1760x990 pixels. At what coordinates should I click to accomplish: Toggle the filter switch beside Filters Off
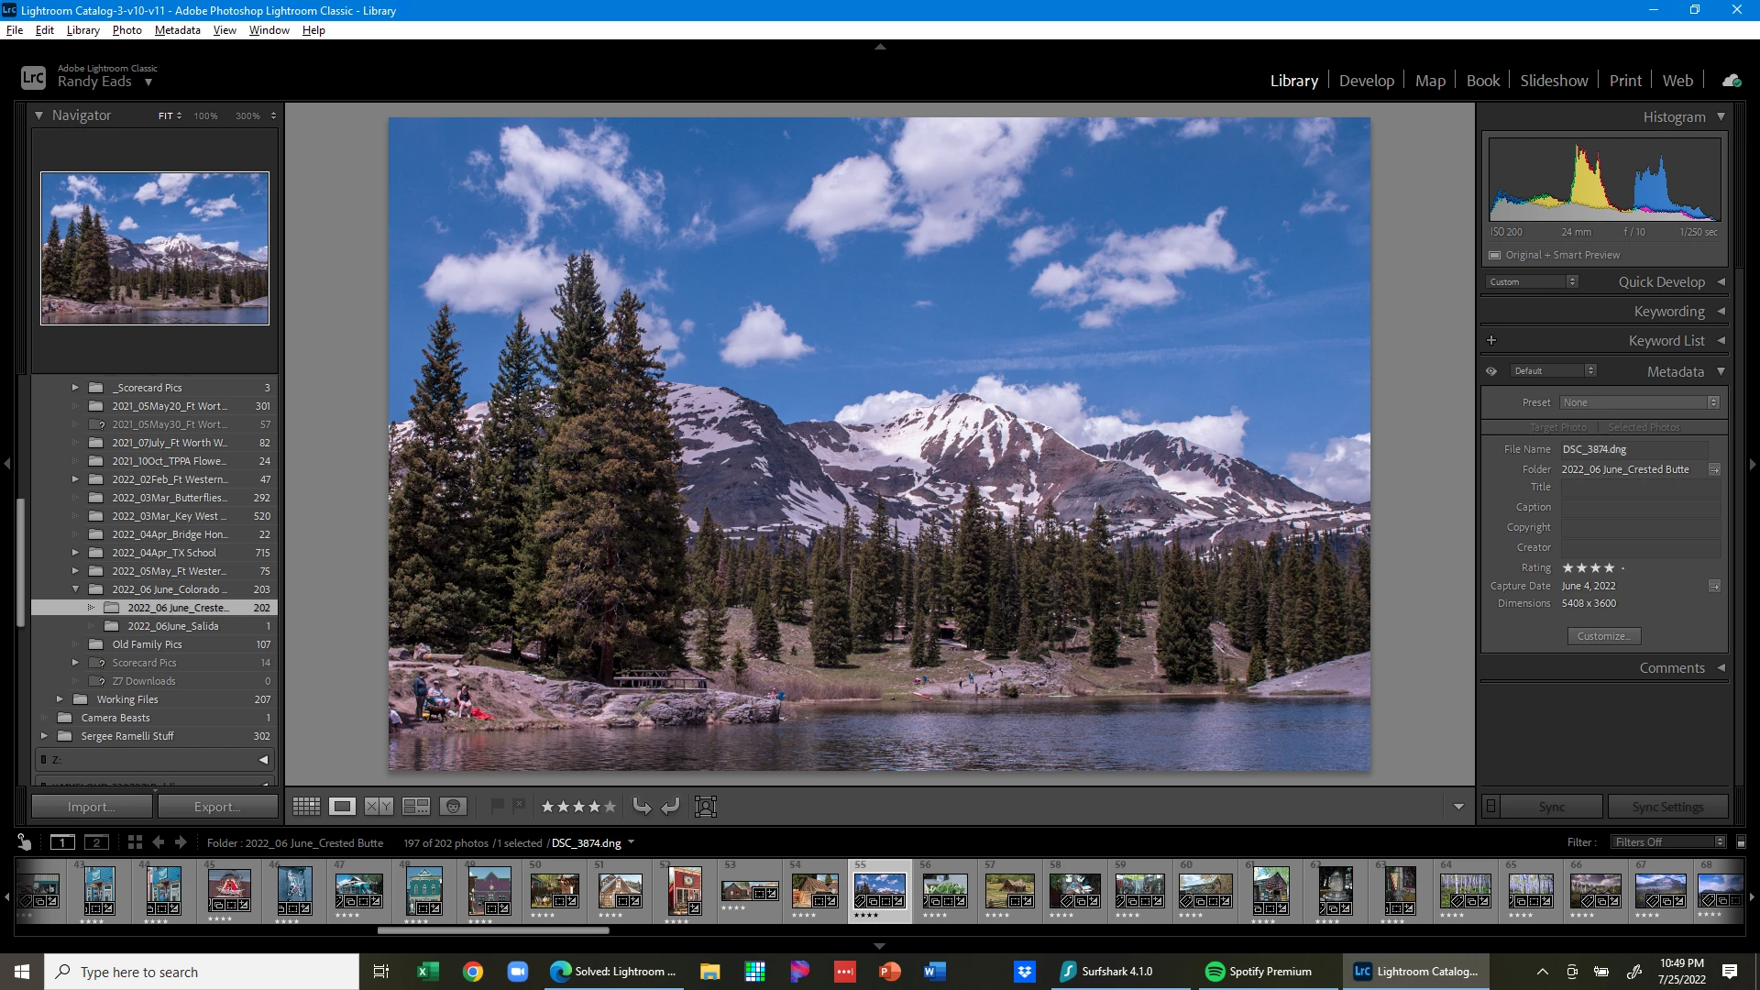pyautogui.click(x=1741, y=842)
